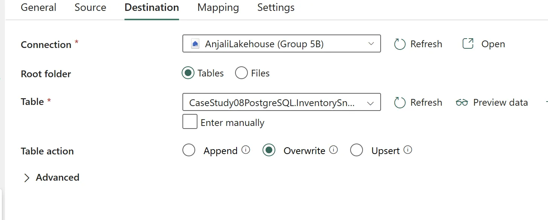Select the Files root folder option

[x=241, y=73]
